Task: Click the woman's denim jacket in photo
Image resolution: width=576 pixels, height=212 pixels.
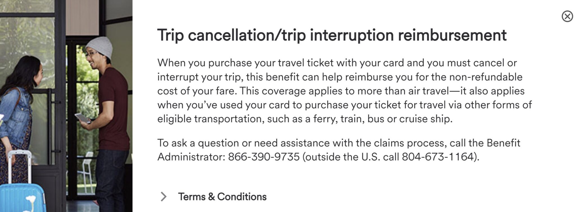Action: (x=15, y=112)
